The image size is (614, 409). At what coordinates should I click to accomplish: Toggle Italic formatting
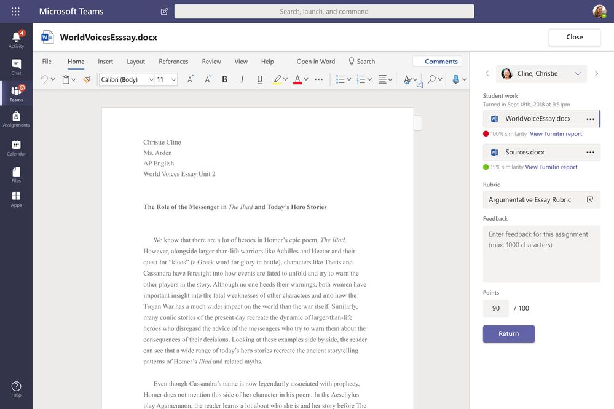[242, 79]
